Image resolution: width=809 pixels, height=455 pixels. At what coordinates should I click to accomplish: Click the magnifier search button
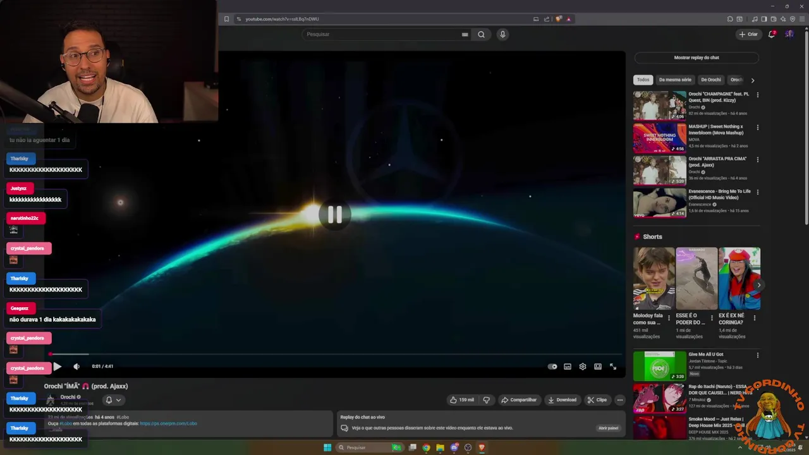pyautogui.click(x=481, y=34)
